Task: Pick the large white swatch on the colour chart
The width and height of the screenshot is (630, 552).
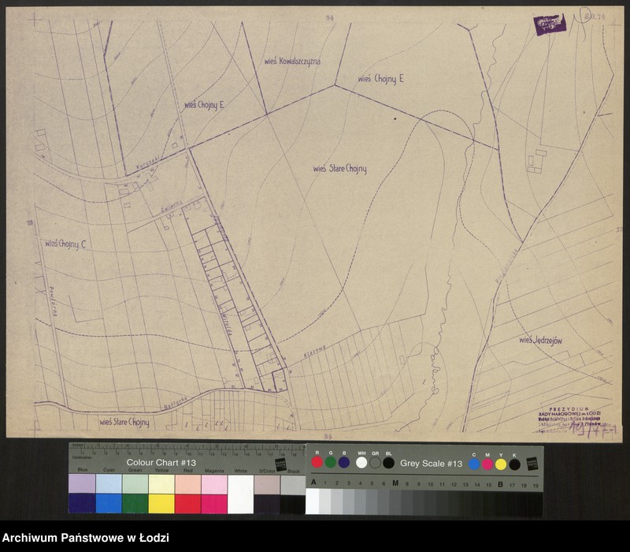Action: tap(240, 494)
